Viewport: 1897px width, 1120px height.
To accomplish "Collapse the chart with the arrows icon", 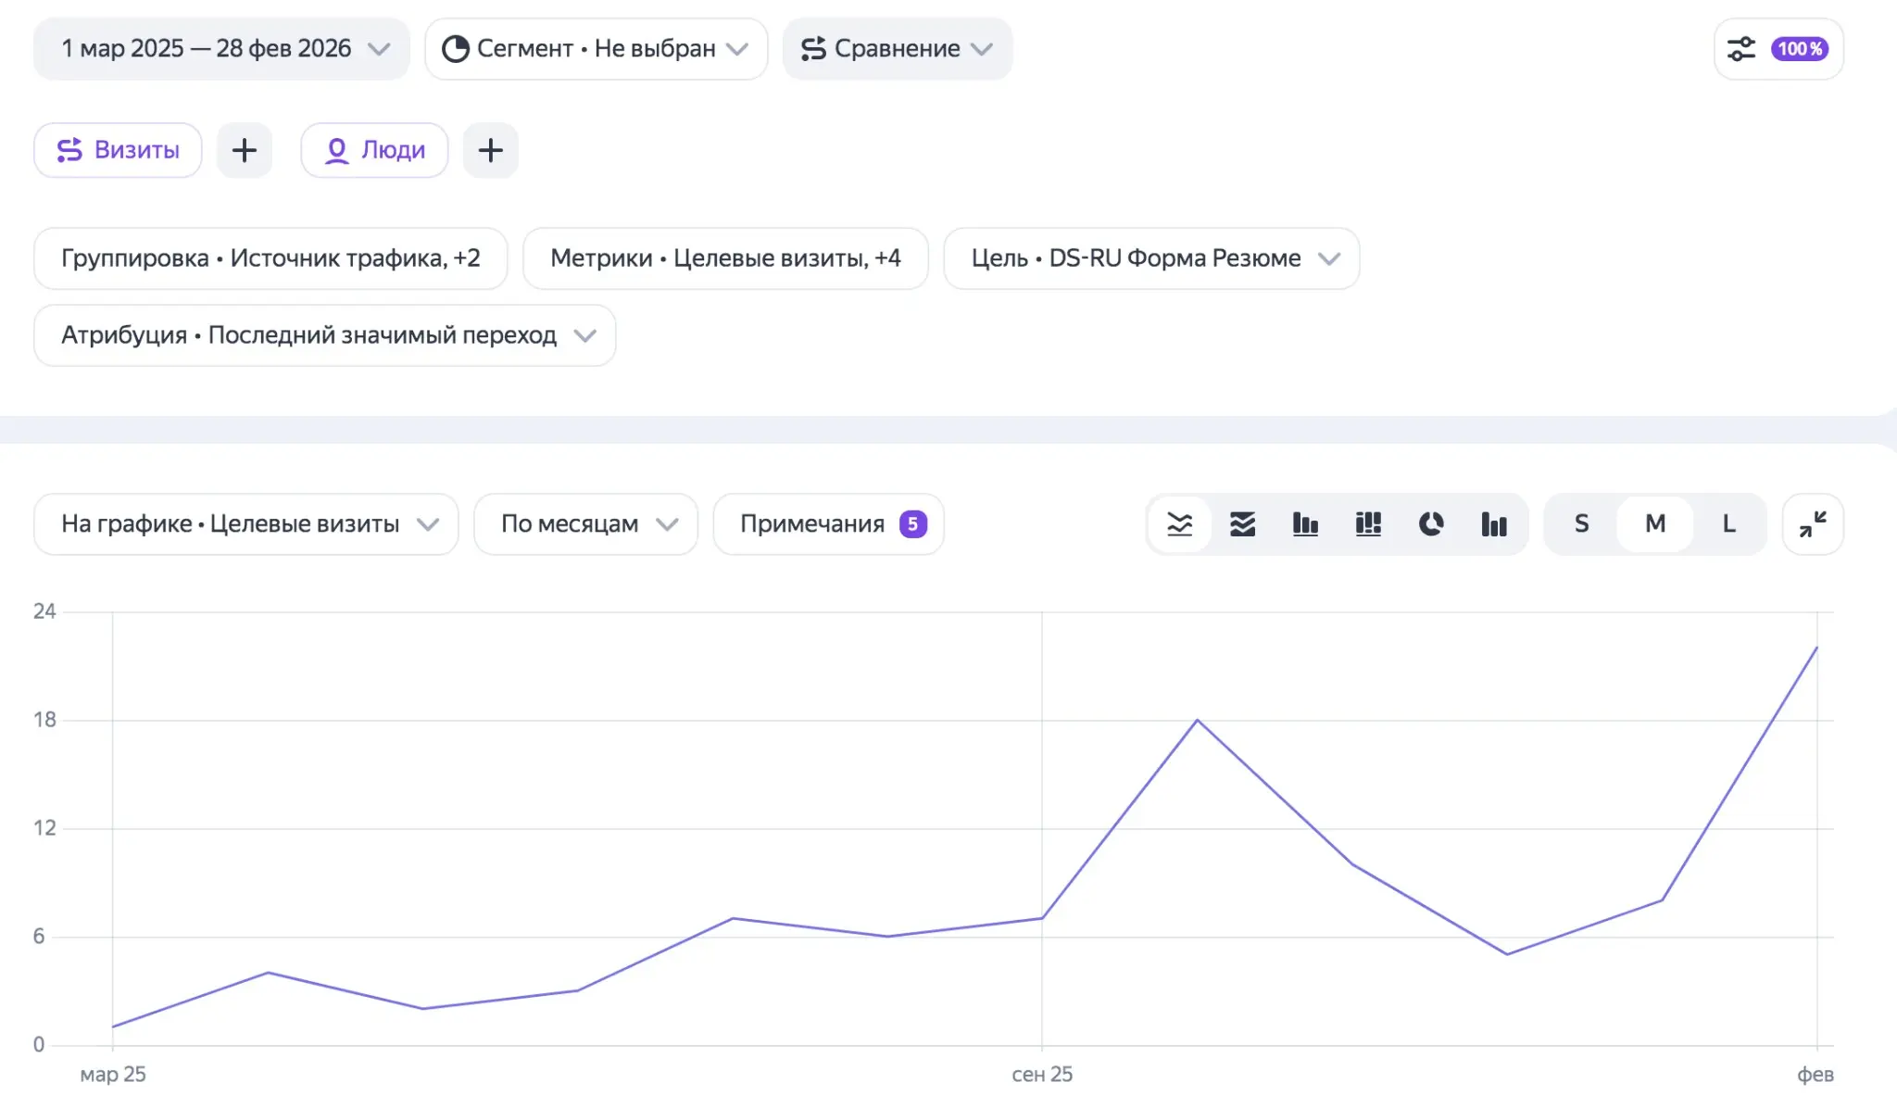I will [x=1813, y=524].
